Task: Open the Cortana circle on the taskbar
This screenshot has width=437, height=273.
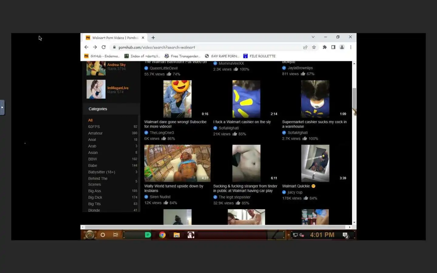Action: pos(103,235)
